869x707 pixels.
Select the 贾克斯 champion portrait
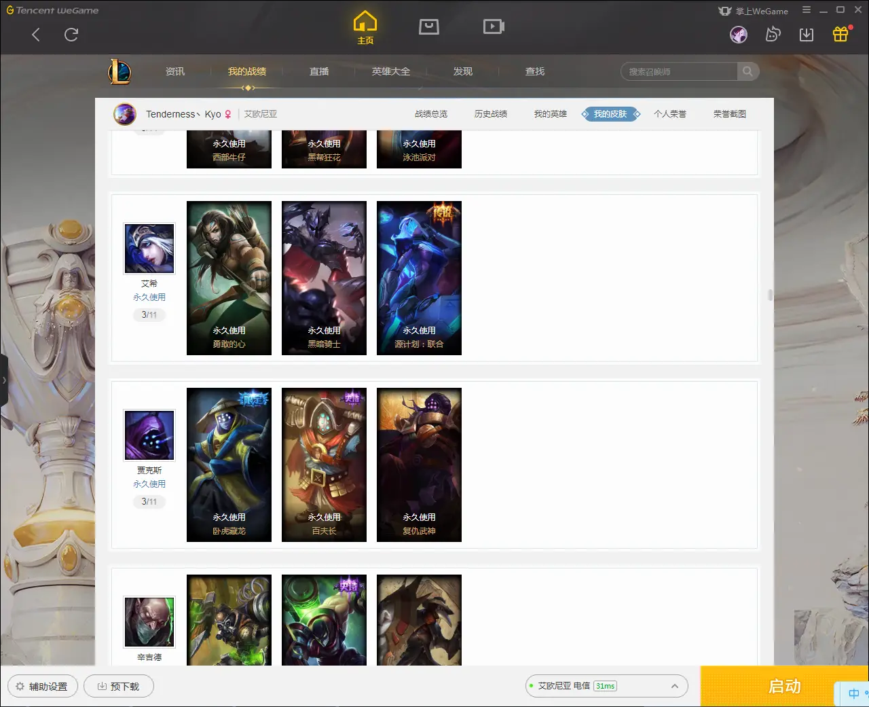click(149, 435)
